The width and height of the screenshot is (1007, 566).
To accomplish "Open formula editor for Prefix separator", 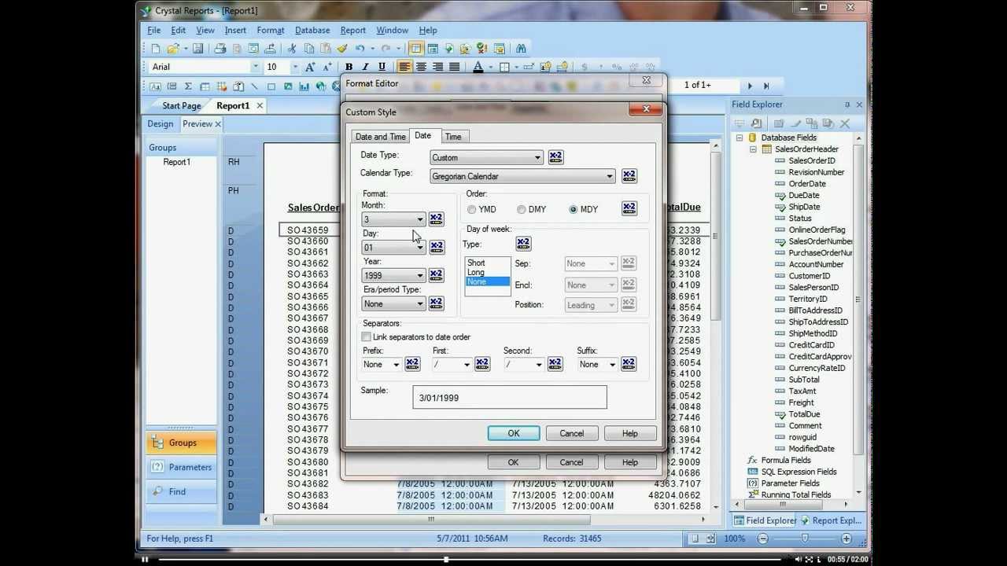I will pyautogui.click(x=412, y=364).
